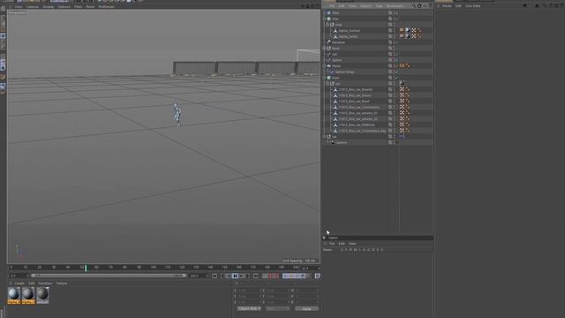Expand the top char cloner object
Image resolution: width=565 pixels, height=318 pixels.
(x=324, y=19)
